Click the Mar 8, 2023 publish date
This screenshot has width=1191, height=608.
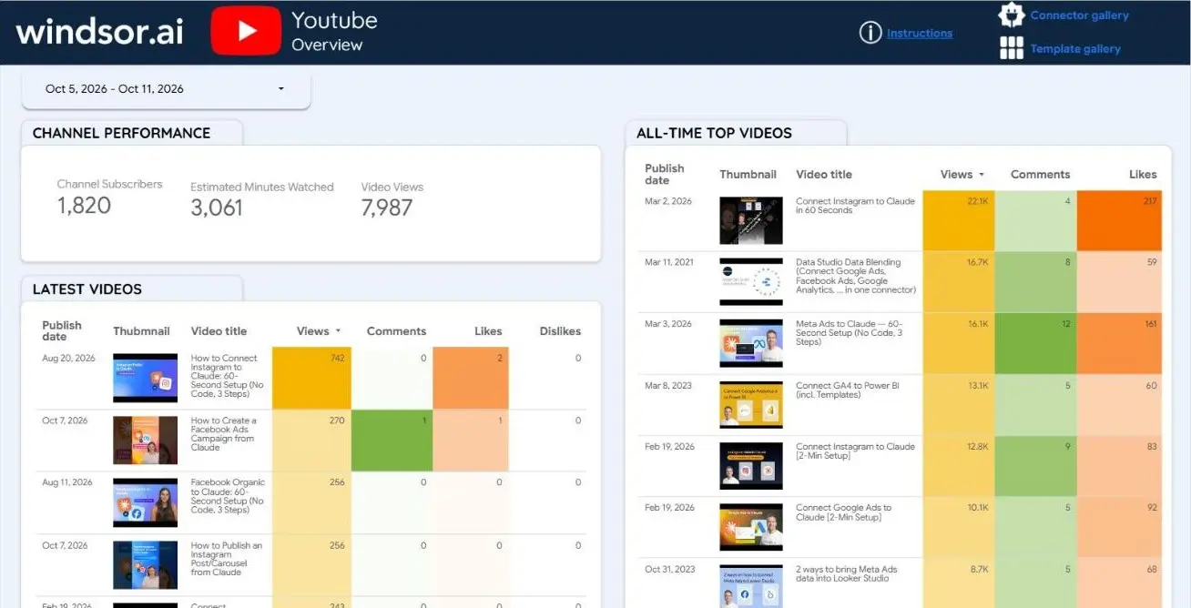click(668, 385)
